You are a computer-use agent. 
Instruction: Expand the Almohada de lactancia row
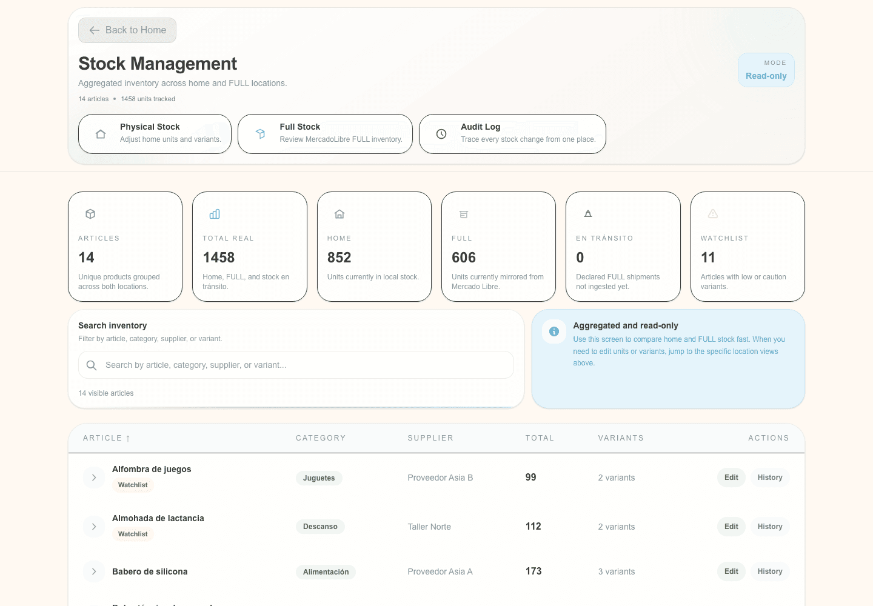pos(94,527)
